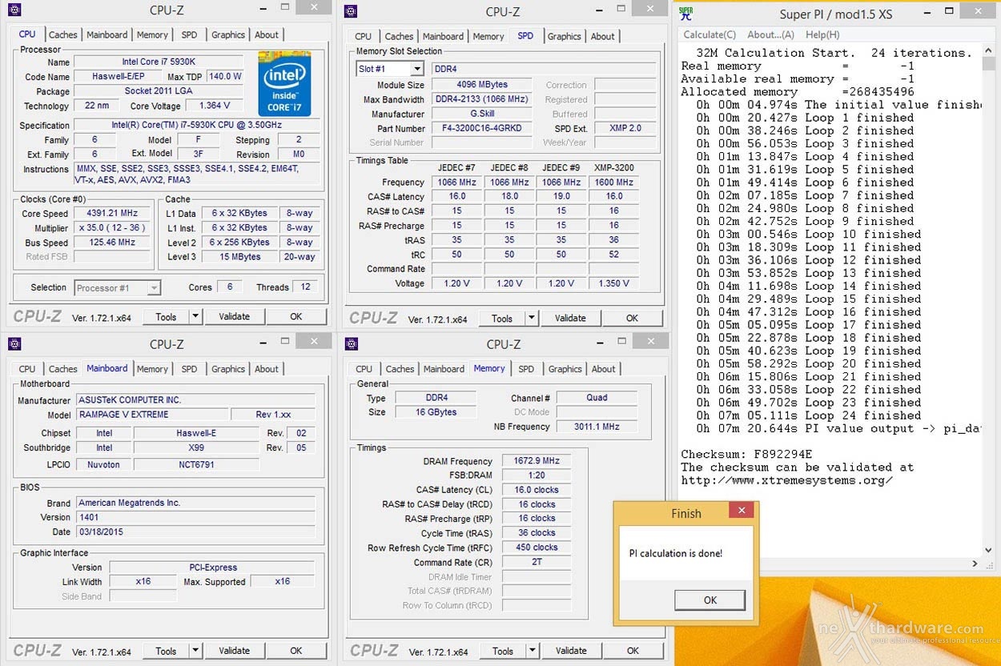Viewport: 1001px width, 666px height.
Task: Click the processor name 'Intel Core i7 5930K'
Action: 159,62
